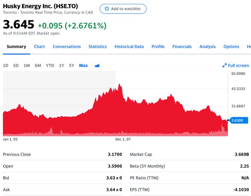Open the Profile tab

pyautogui.click(x=158, y=46)
